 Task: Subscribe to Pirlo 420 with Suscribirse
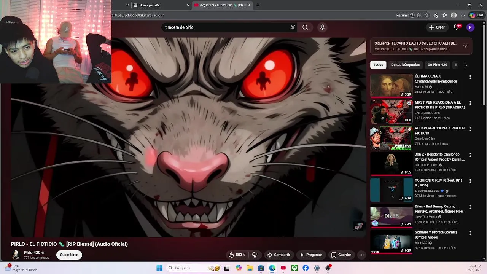tap(69, 255)
